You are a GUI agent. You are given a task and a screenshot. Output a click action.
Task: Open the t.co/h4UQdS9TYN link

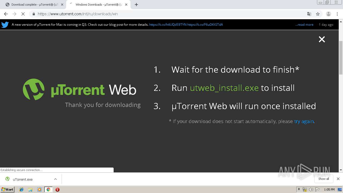coord(168,25)
